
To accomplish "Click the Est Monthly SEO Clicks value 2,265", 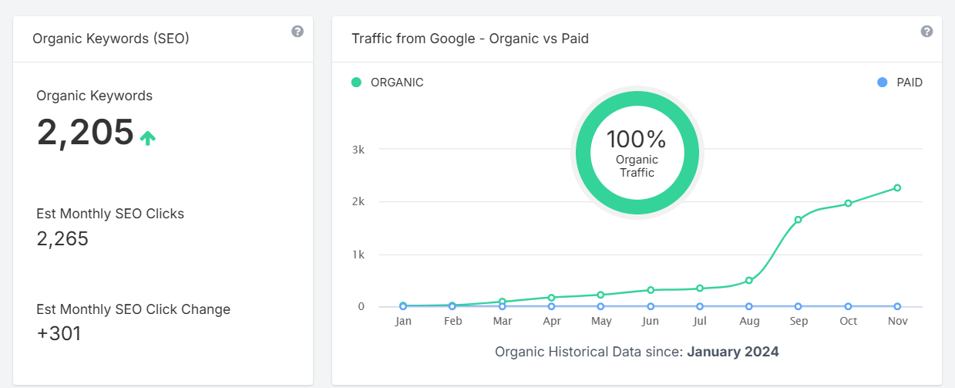I will [x=62, y=239].
